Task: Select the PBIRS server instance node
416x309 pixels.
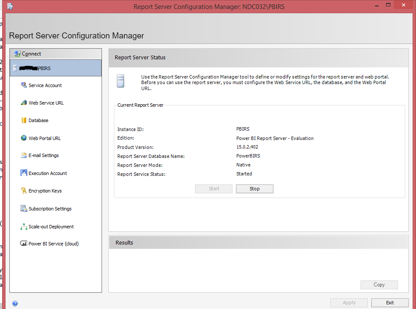Action: coord(55,68)
